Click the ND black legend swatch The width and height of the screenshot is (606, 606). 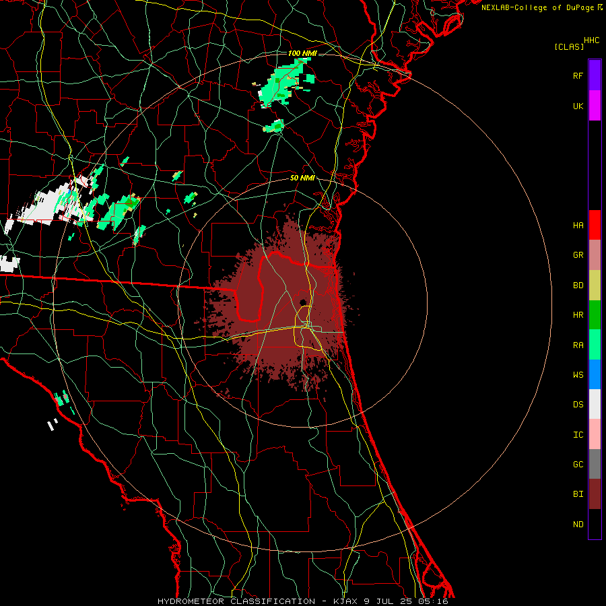tap(595, 524)
